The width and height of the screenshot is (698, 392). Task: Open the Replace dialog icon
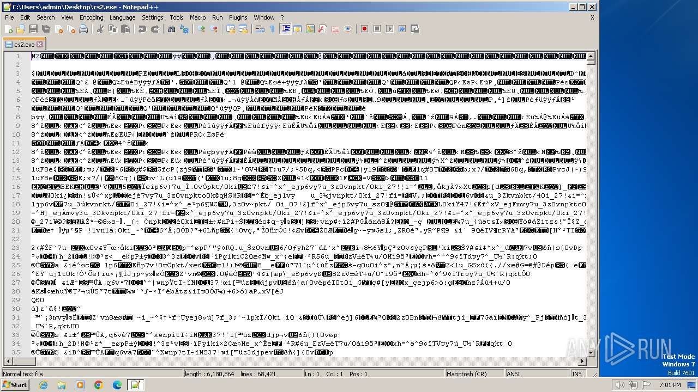pyautogui.click(x=184, y=29)
